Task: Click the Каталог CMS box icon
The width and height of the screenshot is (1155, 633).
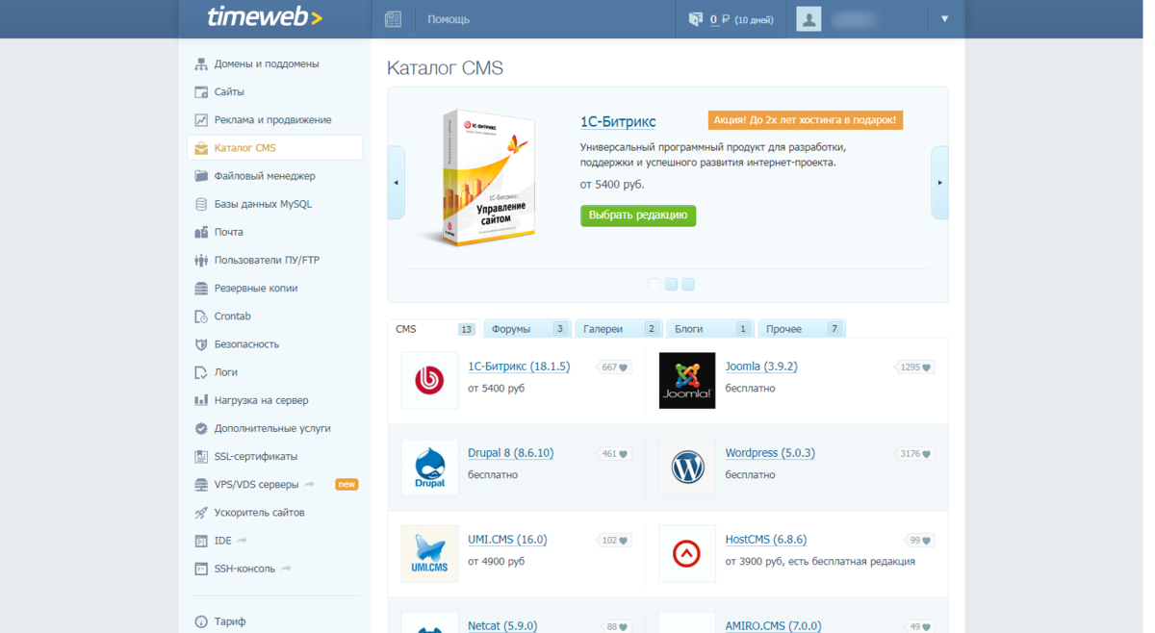Action: pos(201,148)
